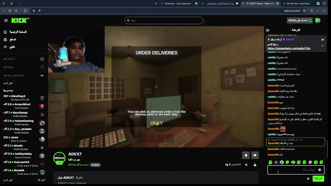Collapse show less under recommended channels
Viewport: 331px width, 186px height.
click(x=41, y=180)
